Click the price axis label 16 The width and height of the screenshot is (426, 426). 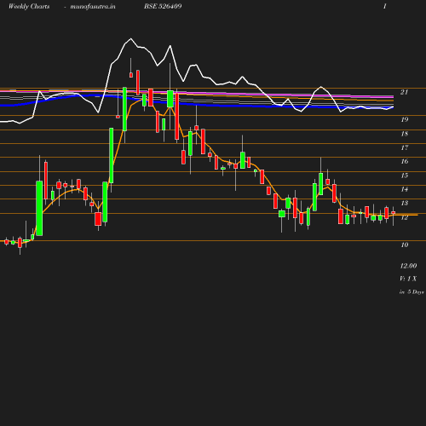point(405,161)
